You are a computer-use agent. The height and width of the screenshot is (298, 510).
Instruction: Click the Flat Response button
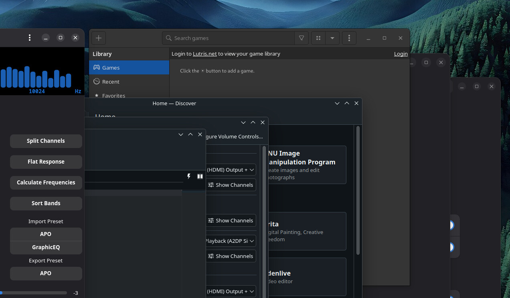point(46,162)
